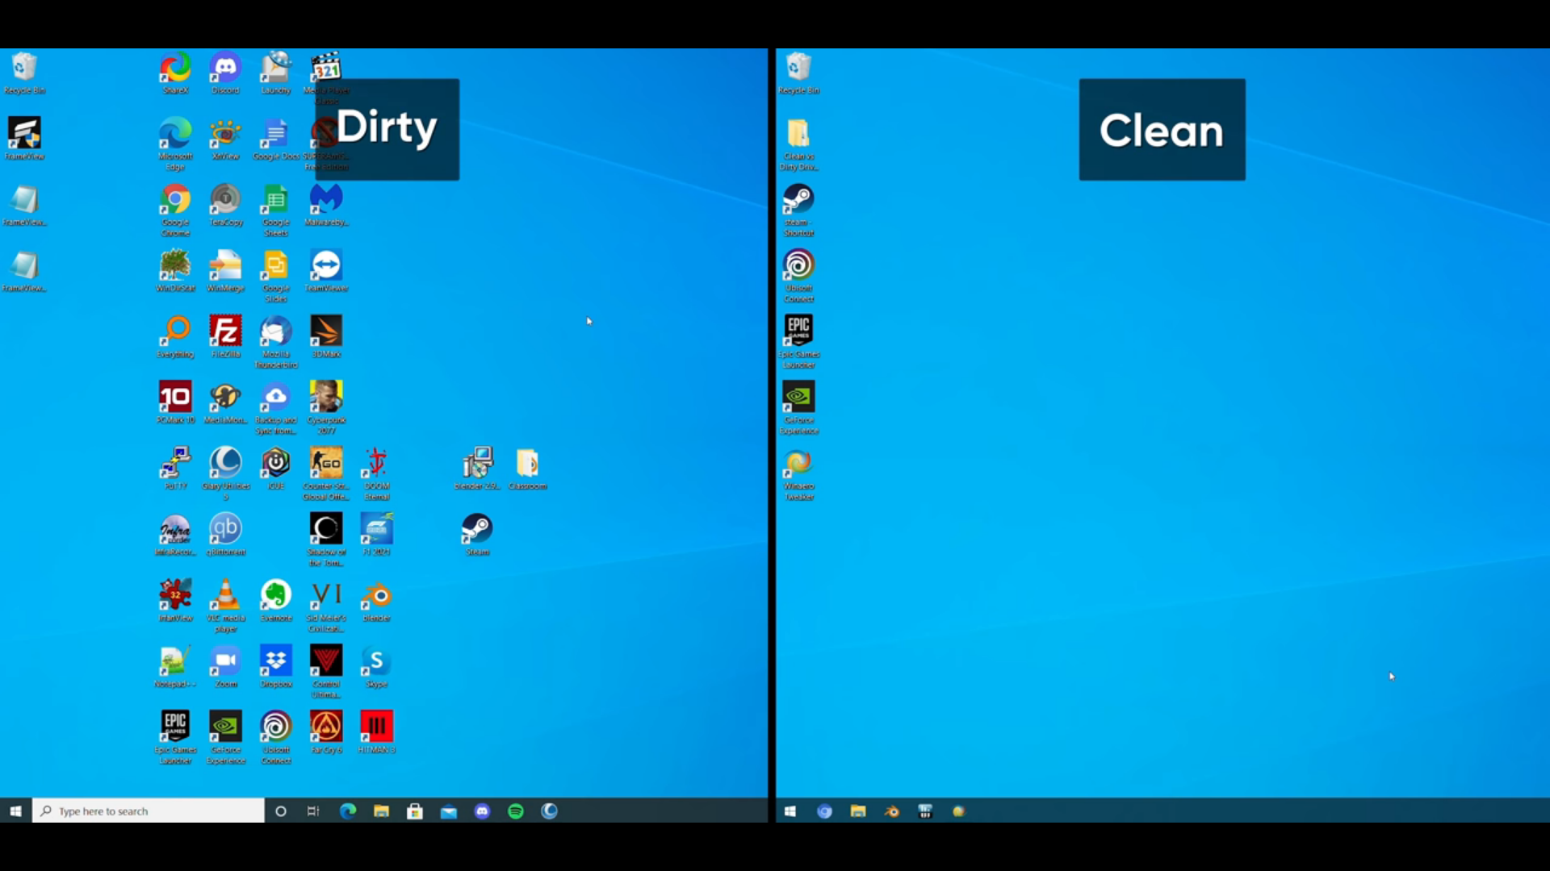Click the Skype desktop shortcut
The width and height of the screenshot is (1550, 871).
[x=376, y=662]
